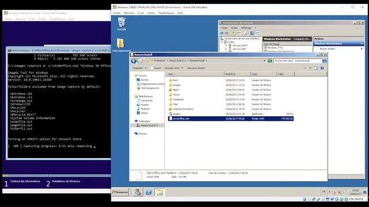Screen dimensions: 369x207
Task: Open Machine menu in Windows 2008R2 VirtualBox window
Action: click(129, 13)
